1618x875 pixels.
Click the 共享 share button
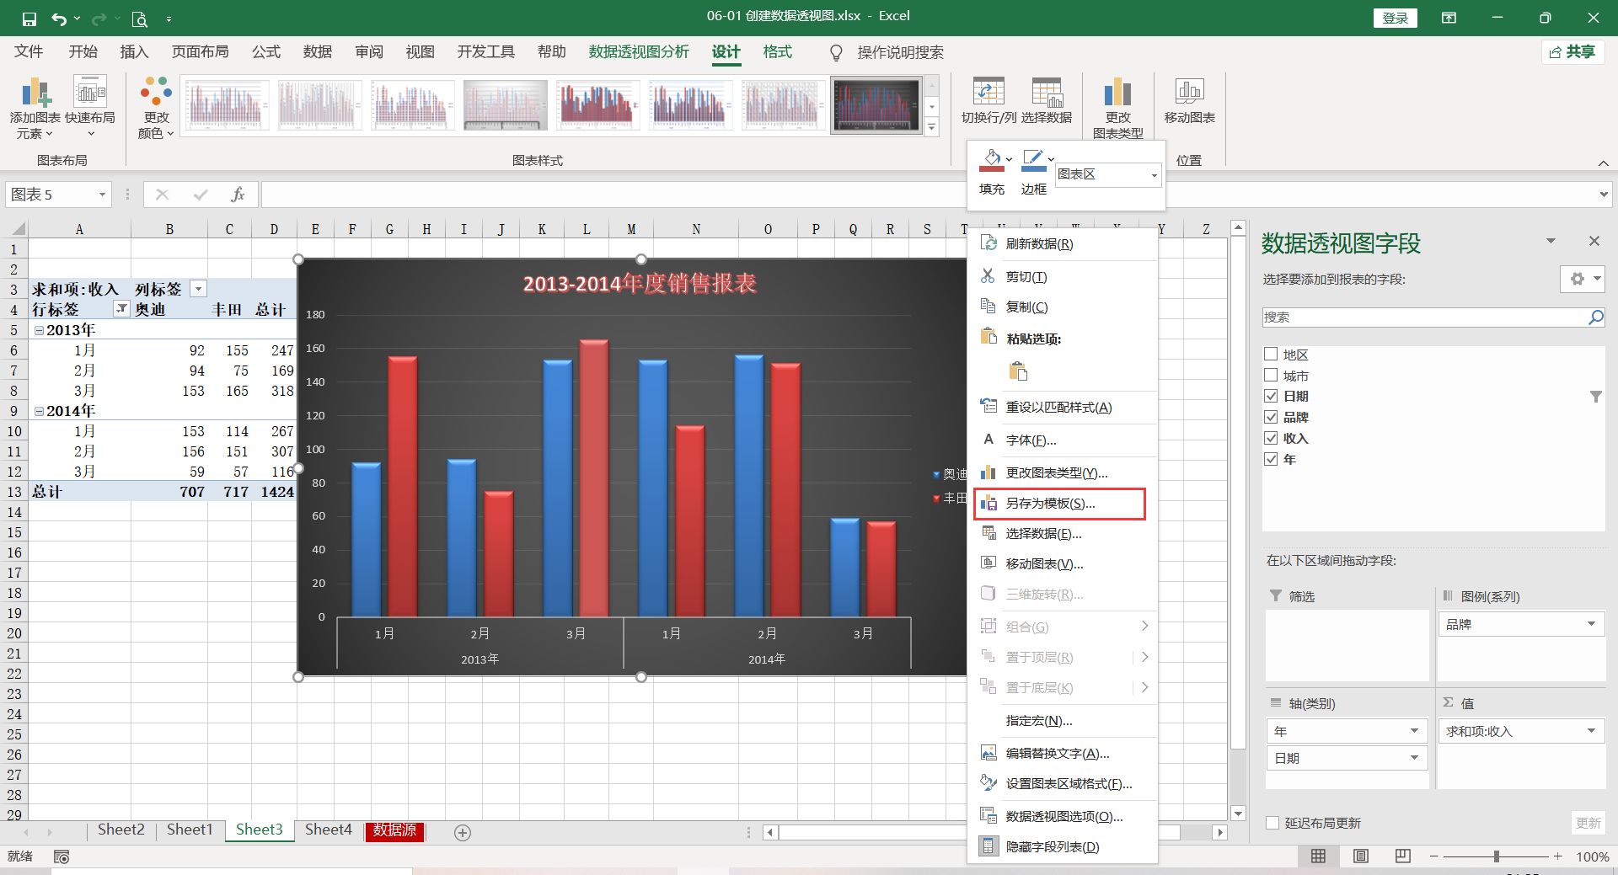(x=1573, y=52)
